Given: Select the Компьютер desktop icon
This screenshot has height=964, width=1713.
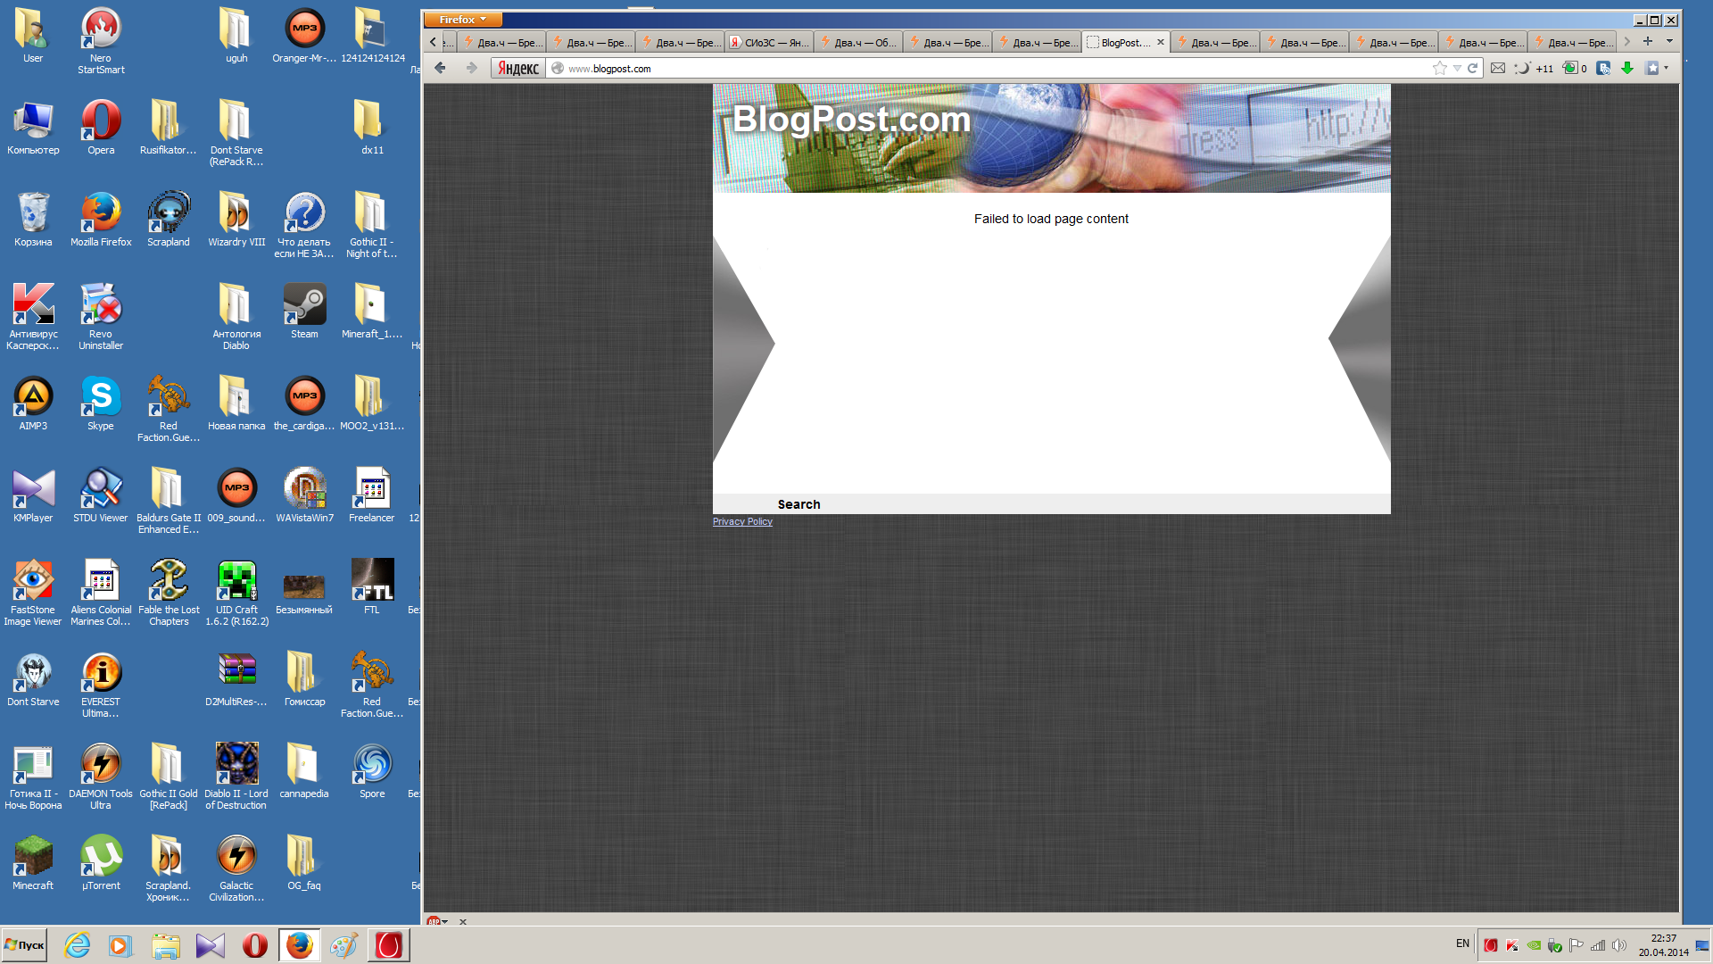Looking at the screenshot, I should [33, 127].
